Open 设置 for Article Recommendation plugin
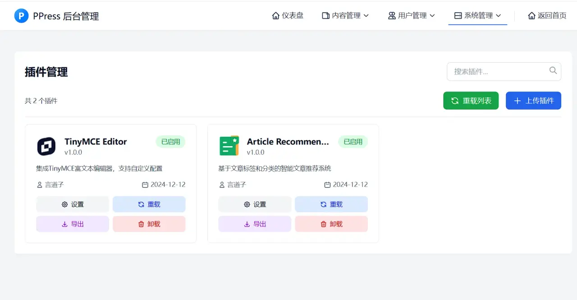The image size is (577, 300). pyautogui.click(x=255, y=204)
